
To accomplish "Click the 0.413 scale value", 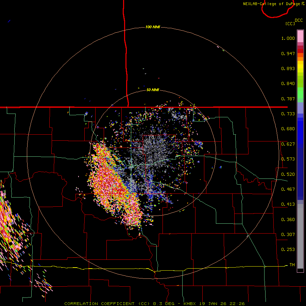I will pyautogui.click(x=288, y=204).
